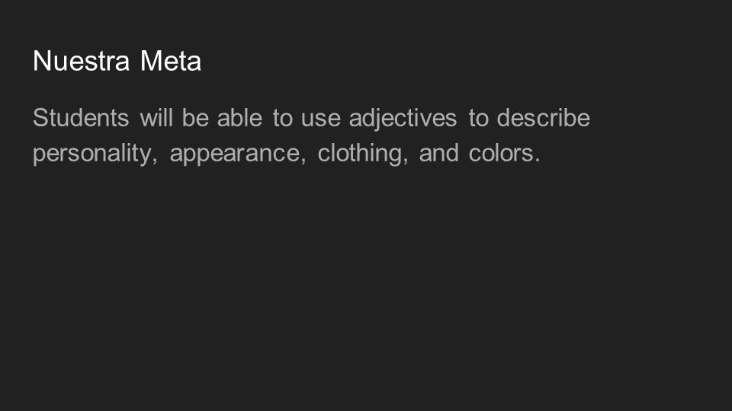Click the word 'personality,' in body text
This screenshot has width=732, height=411.
click(95, 155)
